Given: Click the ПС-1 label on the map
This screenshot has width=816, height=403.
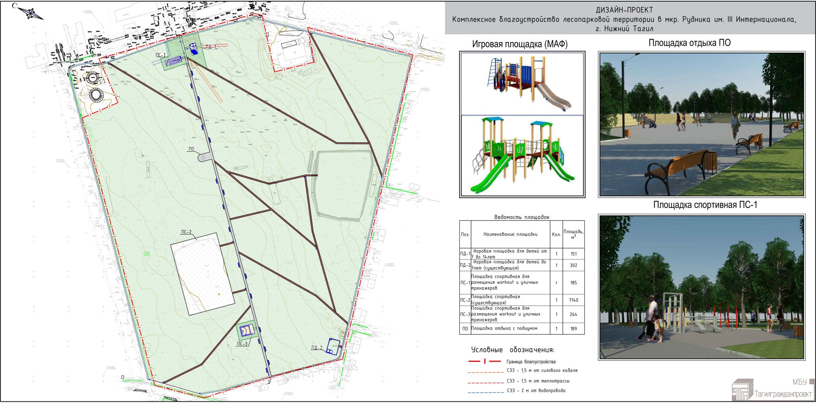Looking at the screenshot, I should point(160,55).
